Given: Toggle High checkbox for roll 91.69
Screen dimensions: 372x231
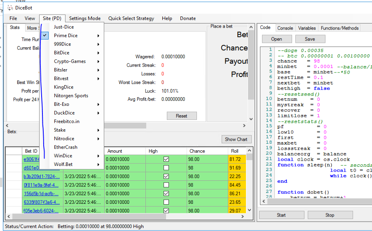Looking at the screenshot, I should tap(166, 168).
